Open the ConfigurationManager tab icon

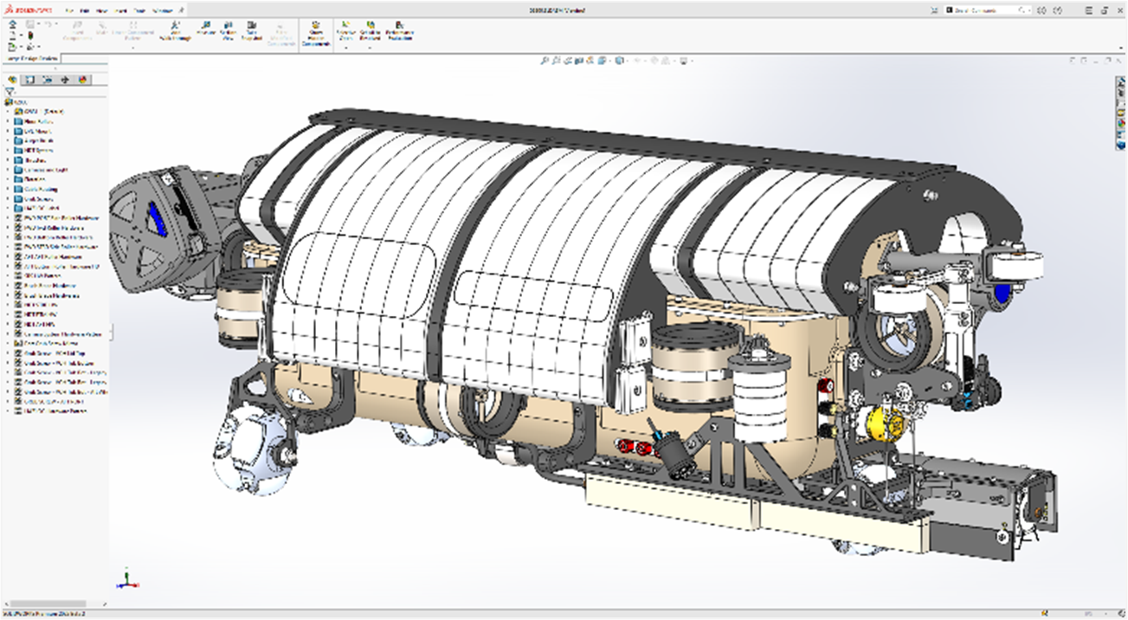tap(47, 79)
